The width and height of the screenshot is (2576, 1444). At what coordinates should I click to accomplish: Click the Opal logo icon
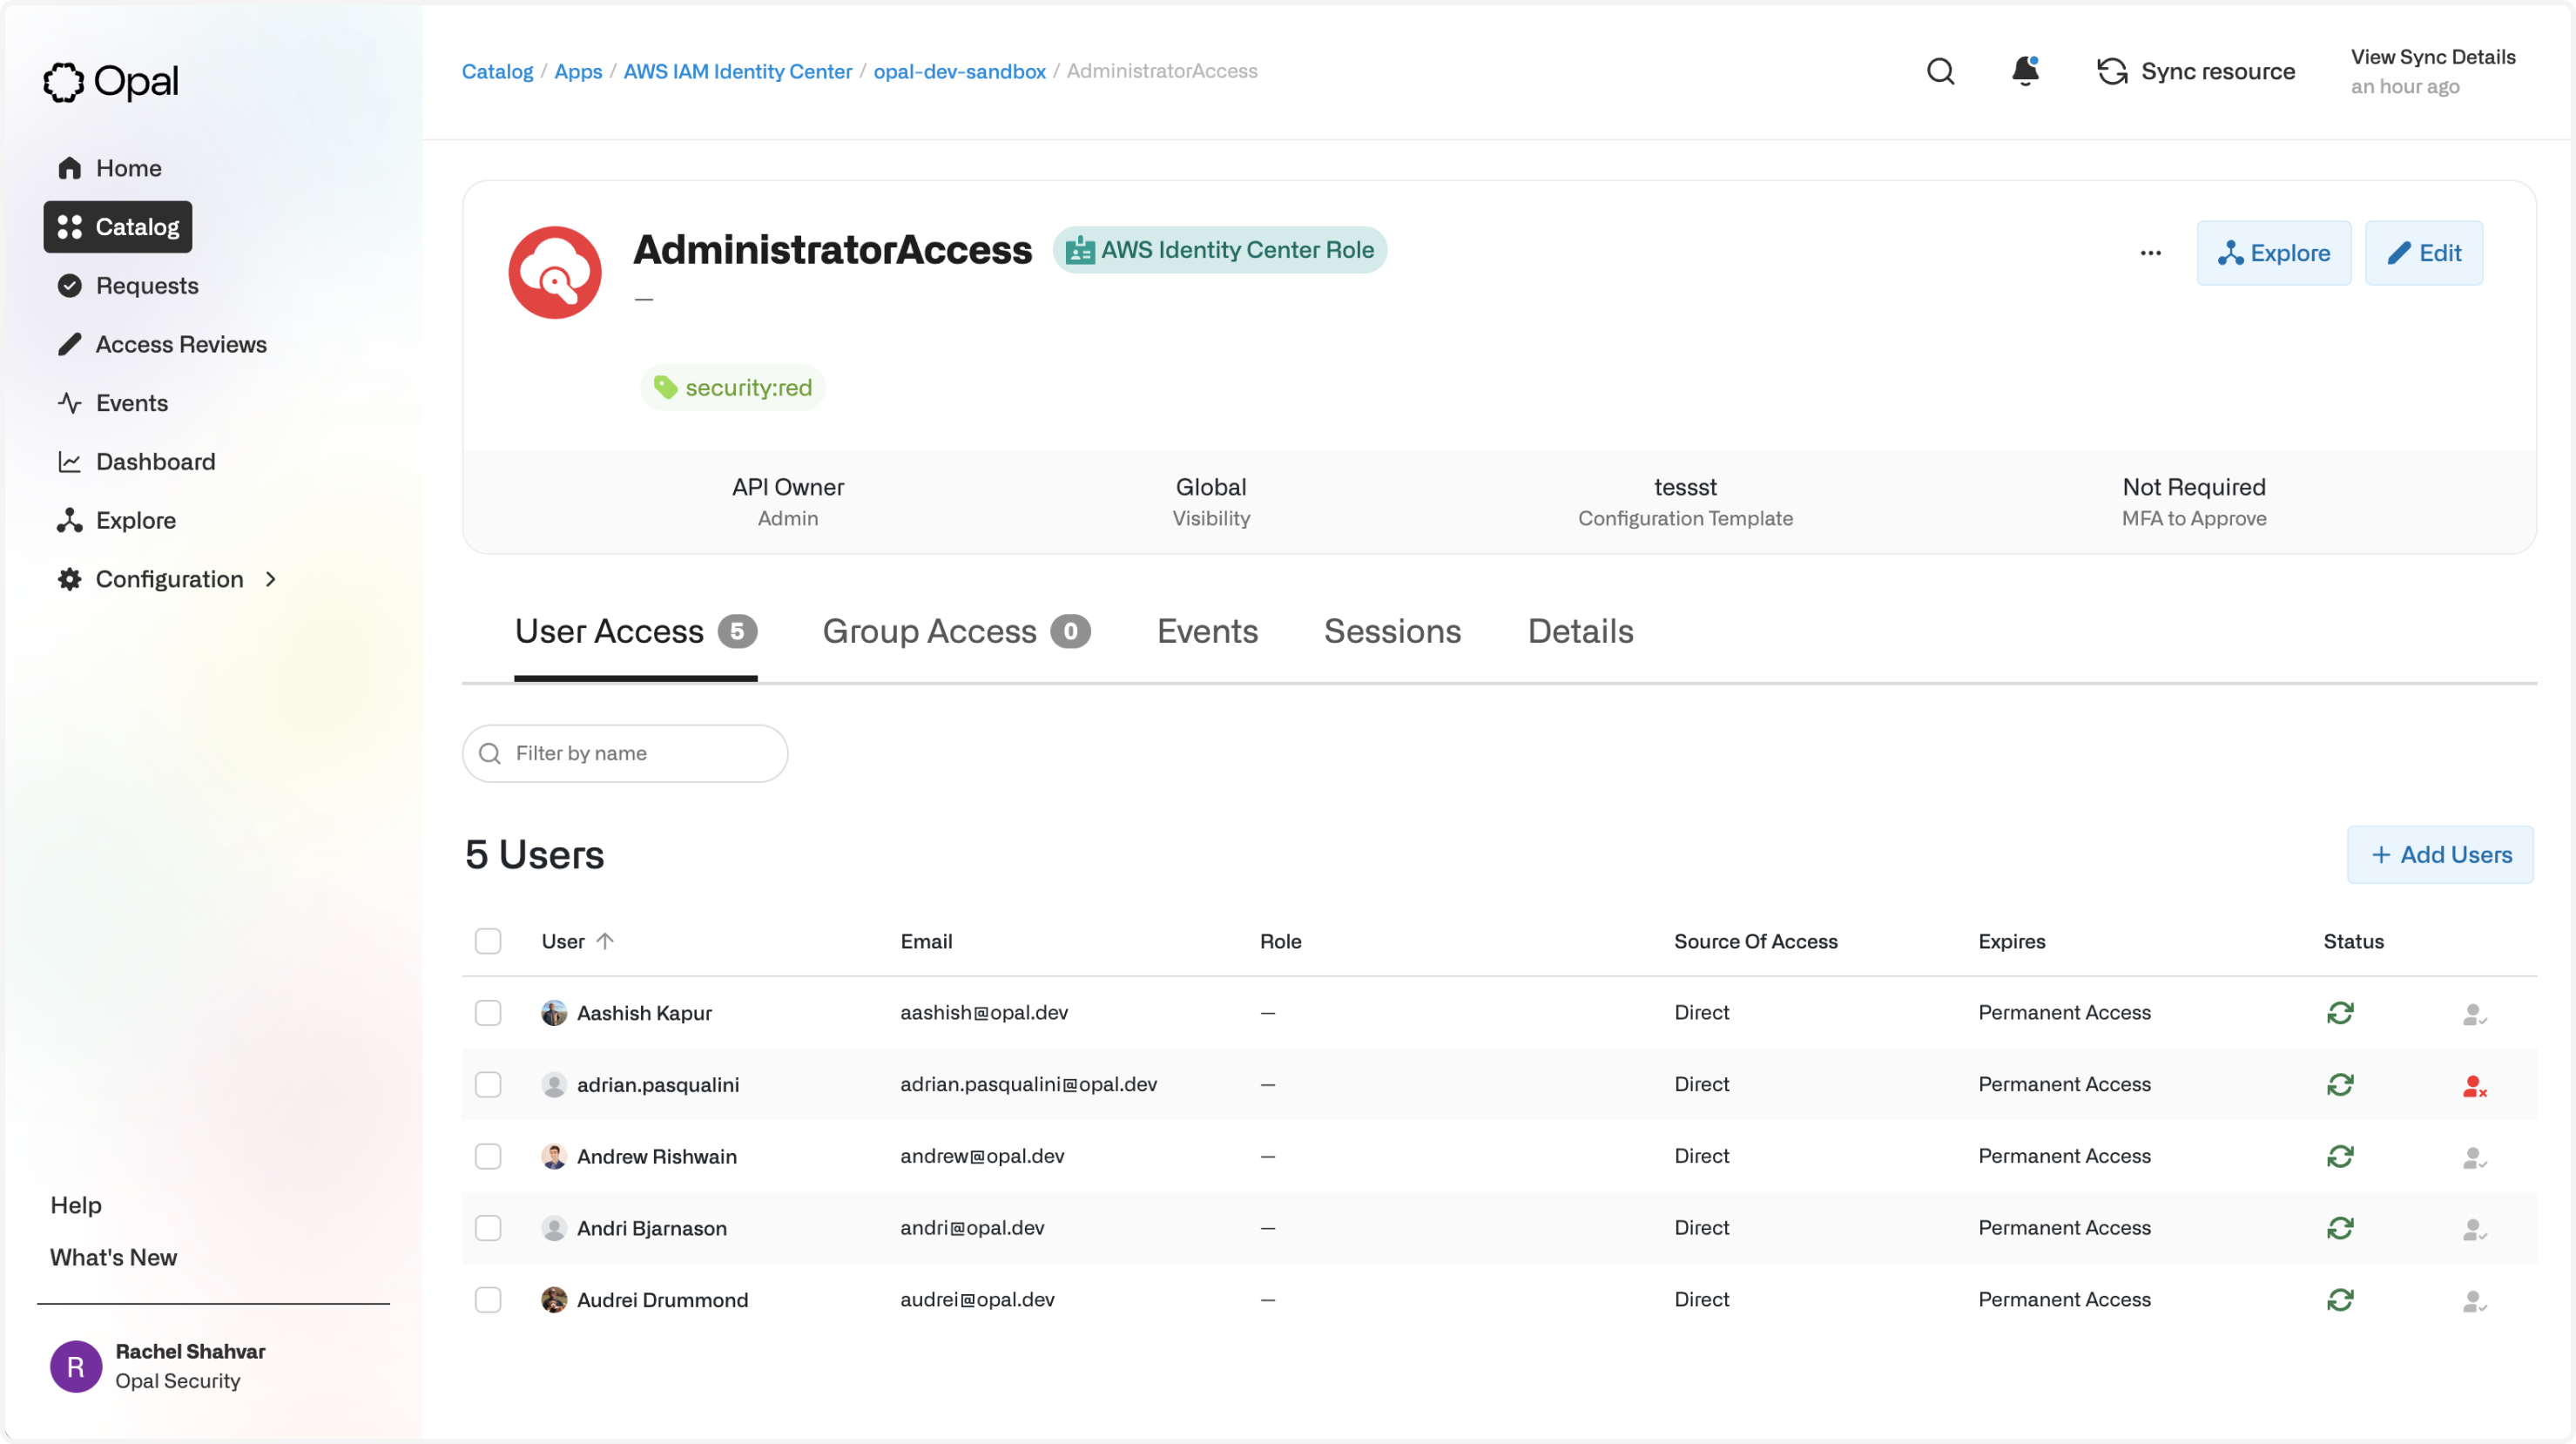pyautogui.click(x=63, y=82)
